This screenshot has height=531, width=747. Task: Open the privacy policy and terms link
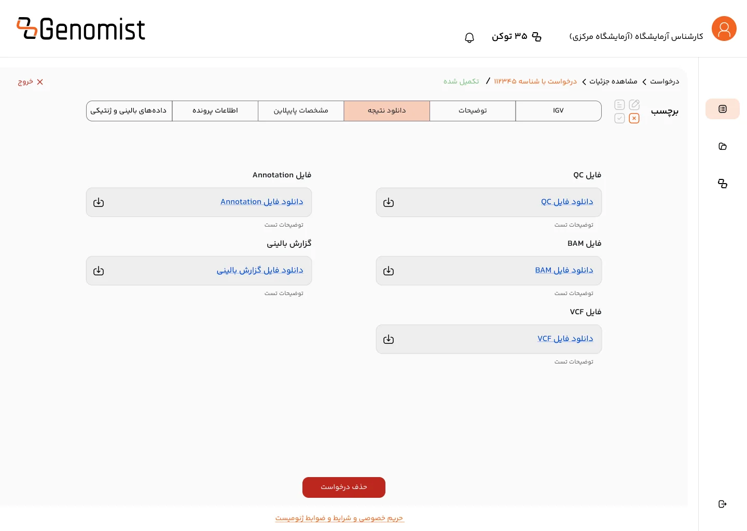[x=340, y=518]
